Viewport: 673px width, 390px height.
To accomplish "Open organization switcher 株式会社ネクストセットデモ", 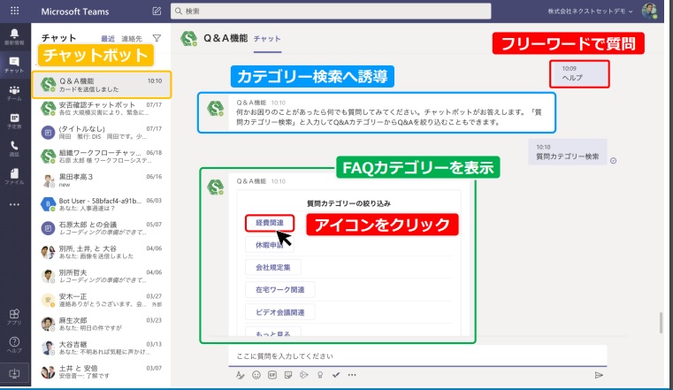I will tap(590, 11).
